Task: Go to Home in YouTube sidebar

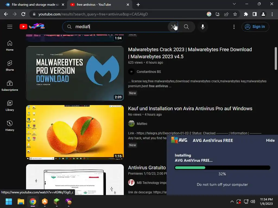Action: click(x=10, y=46)
